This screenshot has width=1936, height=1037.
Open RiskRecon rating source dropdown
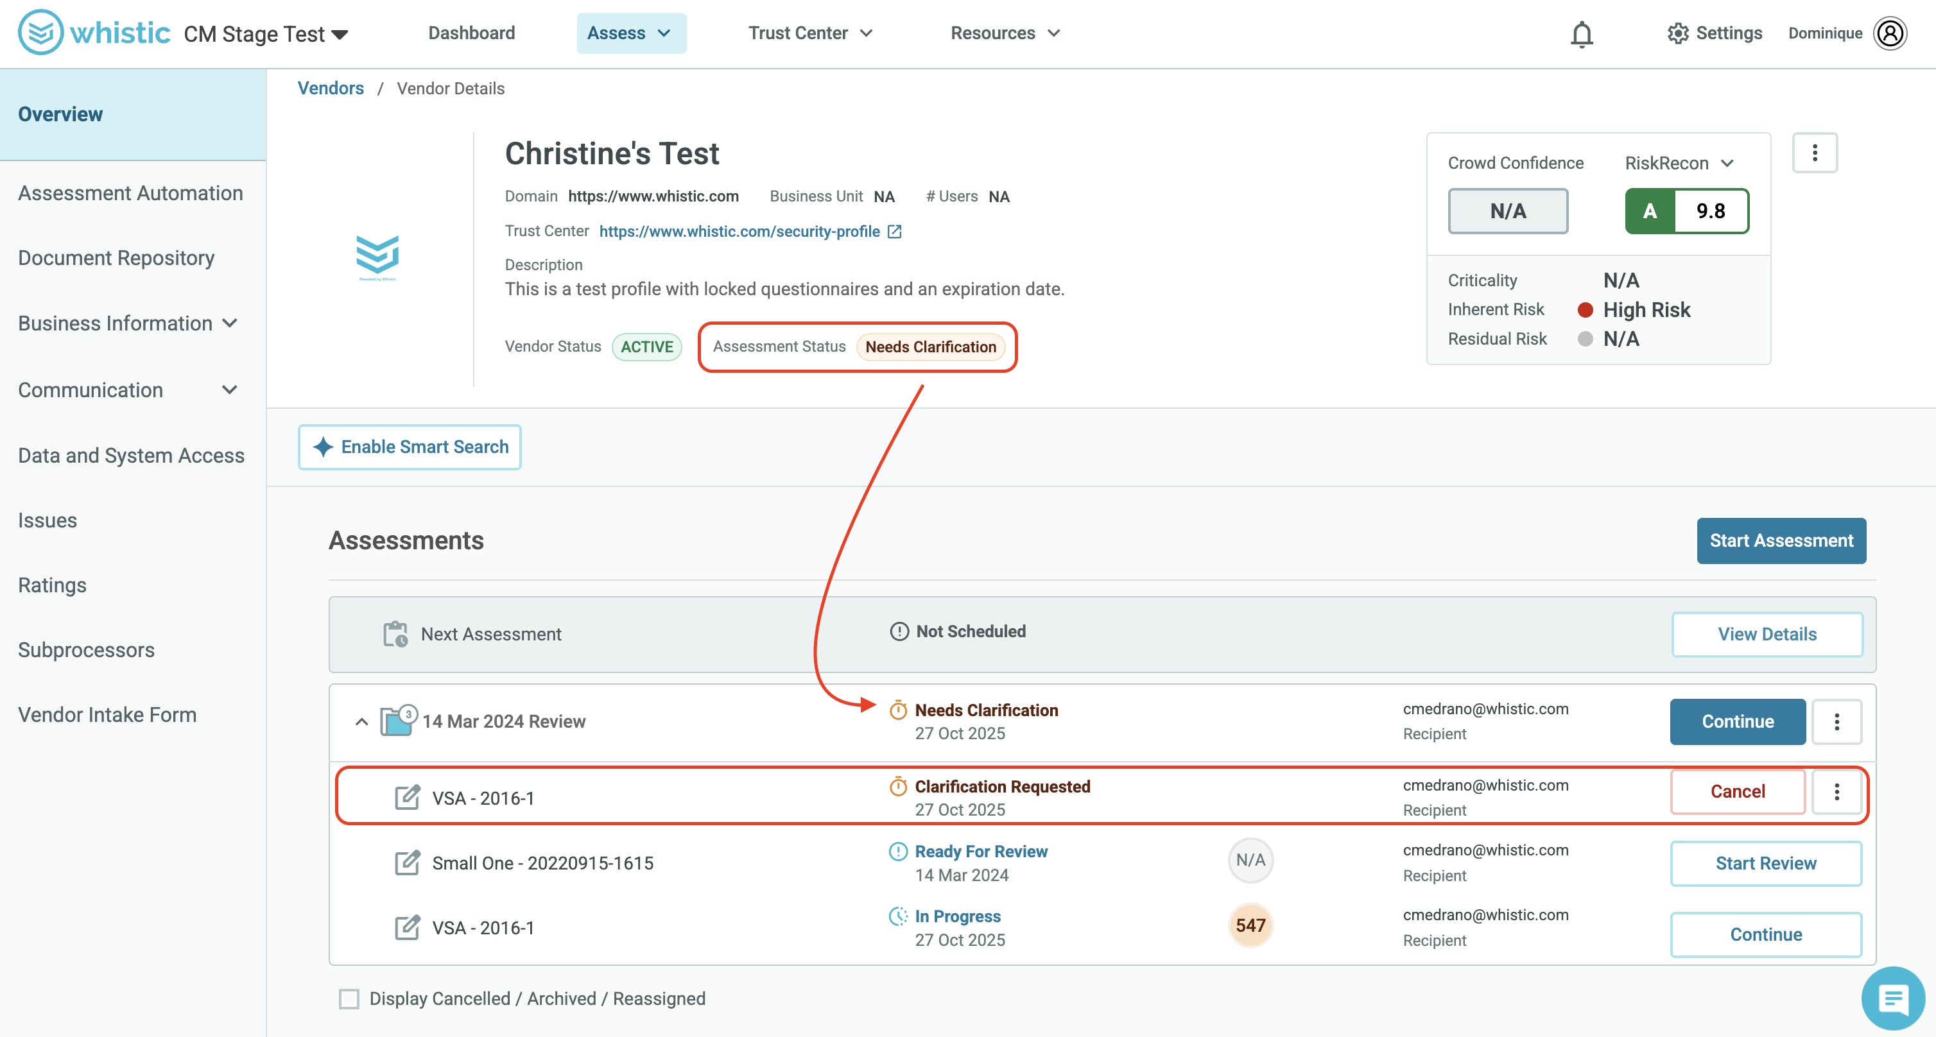1679,163
